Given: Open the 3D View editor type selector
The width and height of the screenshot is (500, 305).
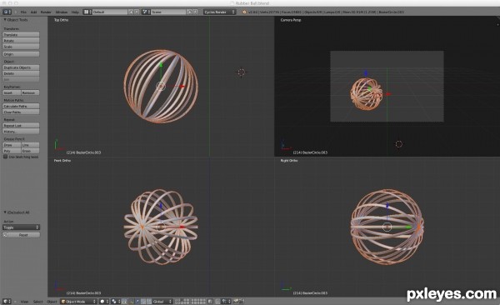Looking at the screenshot, I should (7, 302).
